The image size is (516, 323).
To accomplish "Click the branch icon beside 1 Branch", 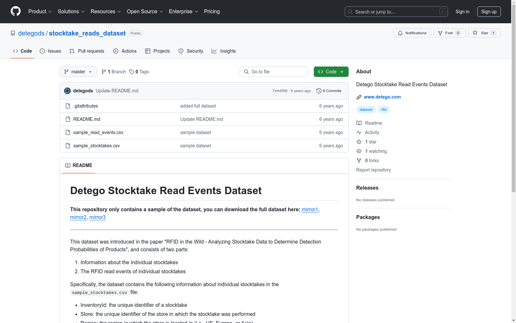I will [x=104, y=72].
